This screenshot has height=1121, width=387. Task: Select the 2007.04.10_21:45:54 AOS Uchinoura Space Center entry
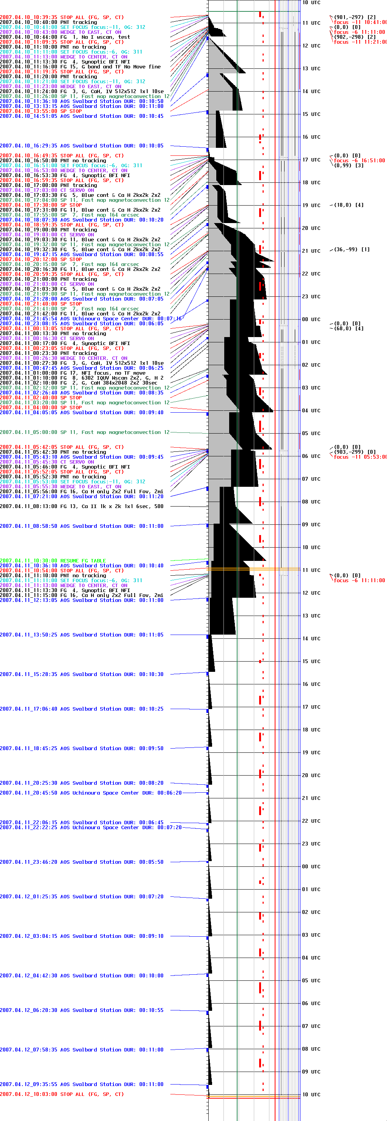pos(91,318)
